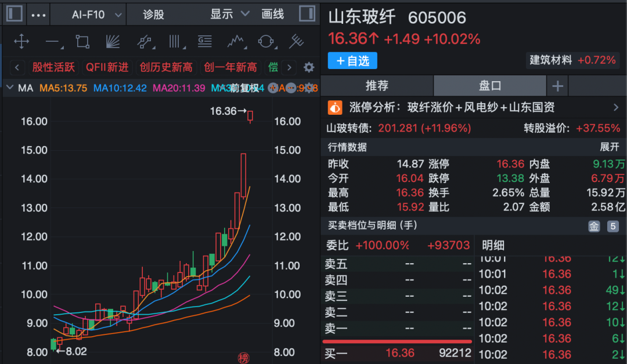Collapse the MA indicator chevron
This screenshot has height=364, width=627.
10,88
